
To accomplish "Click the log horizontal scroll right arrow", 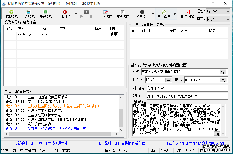I will (117, 134).
